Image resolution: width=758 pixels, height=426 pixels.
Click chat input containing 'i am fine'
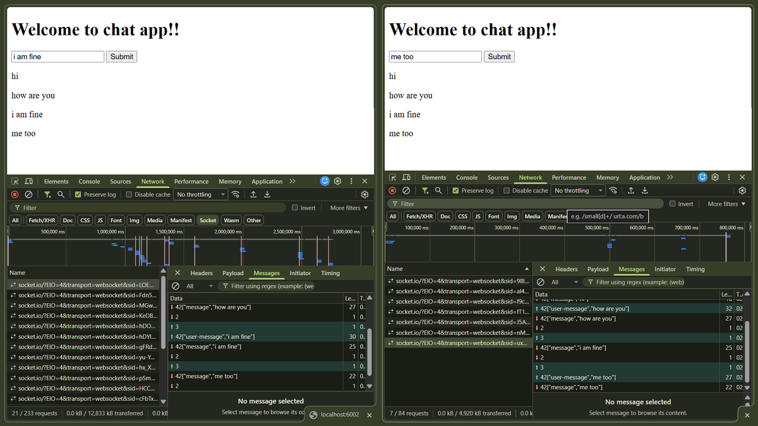point(57,57)
